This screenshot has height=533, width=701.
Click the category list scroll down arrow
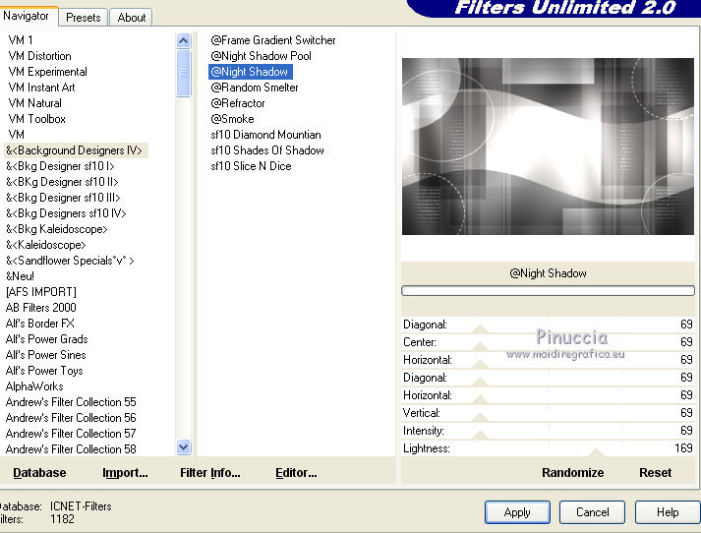click(183, 446)
